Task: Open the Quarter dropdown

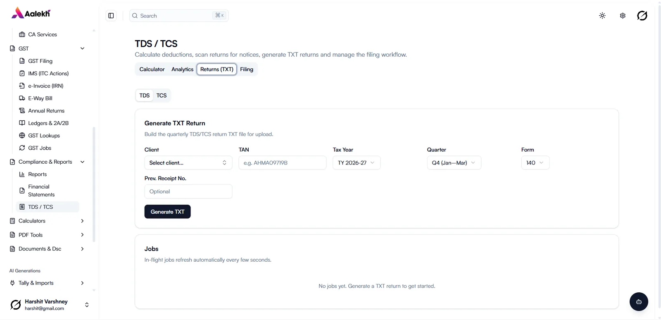Action: (x=454, y=162)
